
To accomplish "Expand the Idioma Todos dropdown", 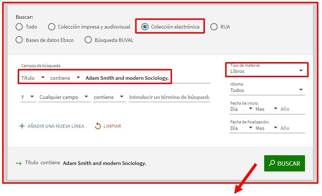I will pyautogui.click(x=267, y=90).
